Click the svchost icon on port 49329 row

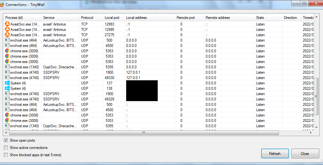(7, 99)
